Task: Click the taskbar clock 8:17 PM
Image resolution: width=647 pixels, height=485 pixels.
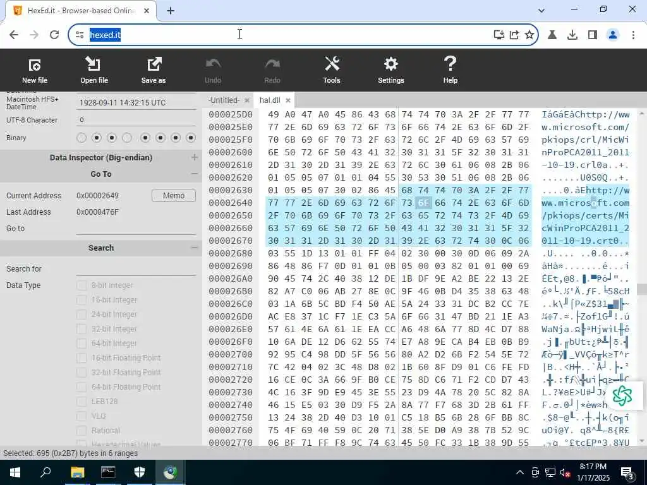Action: (593, 472)
